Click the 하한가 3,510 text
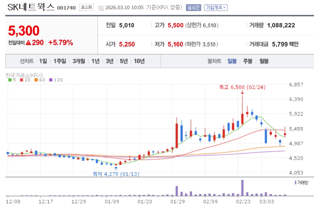 coord(201,44)
